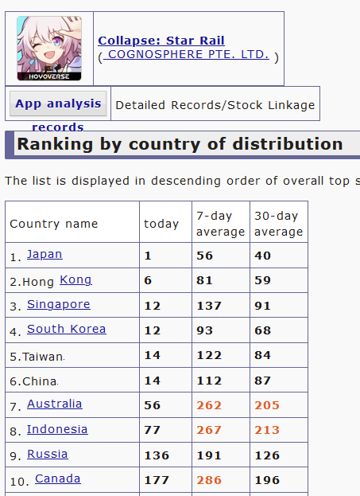Click the Star Rail app icon thumbnail
Image resolution: width=360 pixels, height=496 pixels.
(49, 48)
